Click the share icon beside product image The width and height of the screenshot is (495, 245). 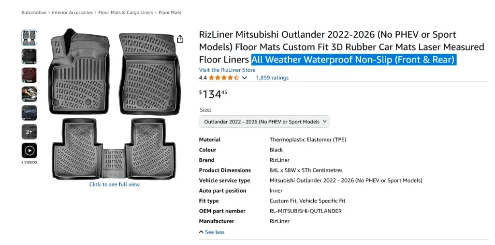(180, 39)
